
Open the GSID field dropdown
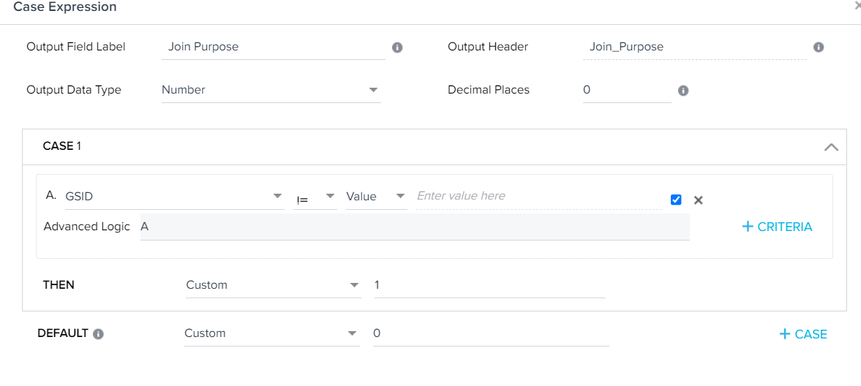[174, 197]
